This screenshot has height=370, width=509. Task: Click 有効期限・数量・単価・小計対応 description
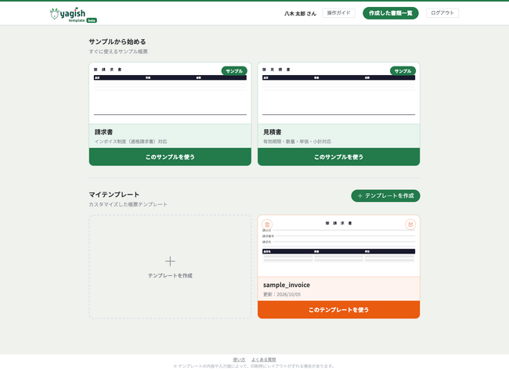click(297, 142)
